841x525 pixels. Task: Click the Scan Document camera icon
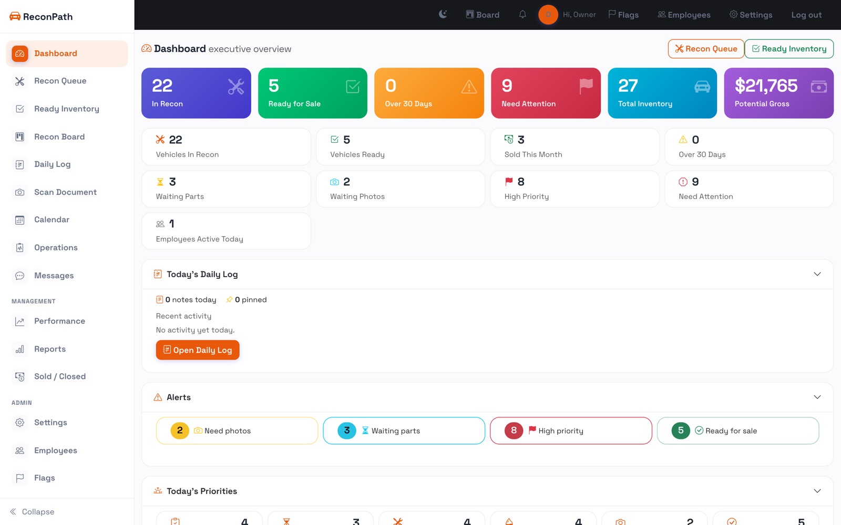20,192
